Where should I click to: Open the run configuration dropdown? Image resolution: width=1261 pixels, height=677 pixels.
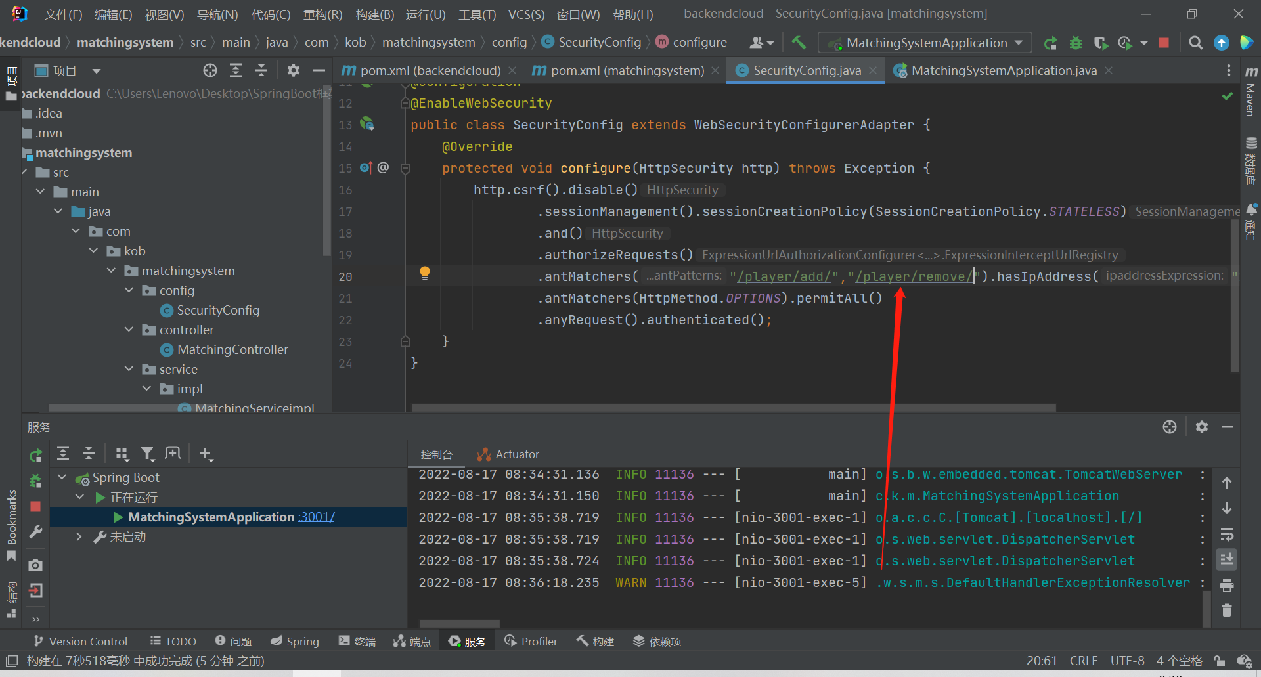pyautogui.click(x=925, y=43)
